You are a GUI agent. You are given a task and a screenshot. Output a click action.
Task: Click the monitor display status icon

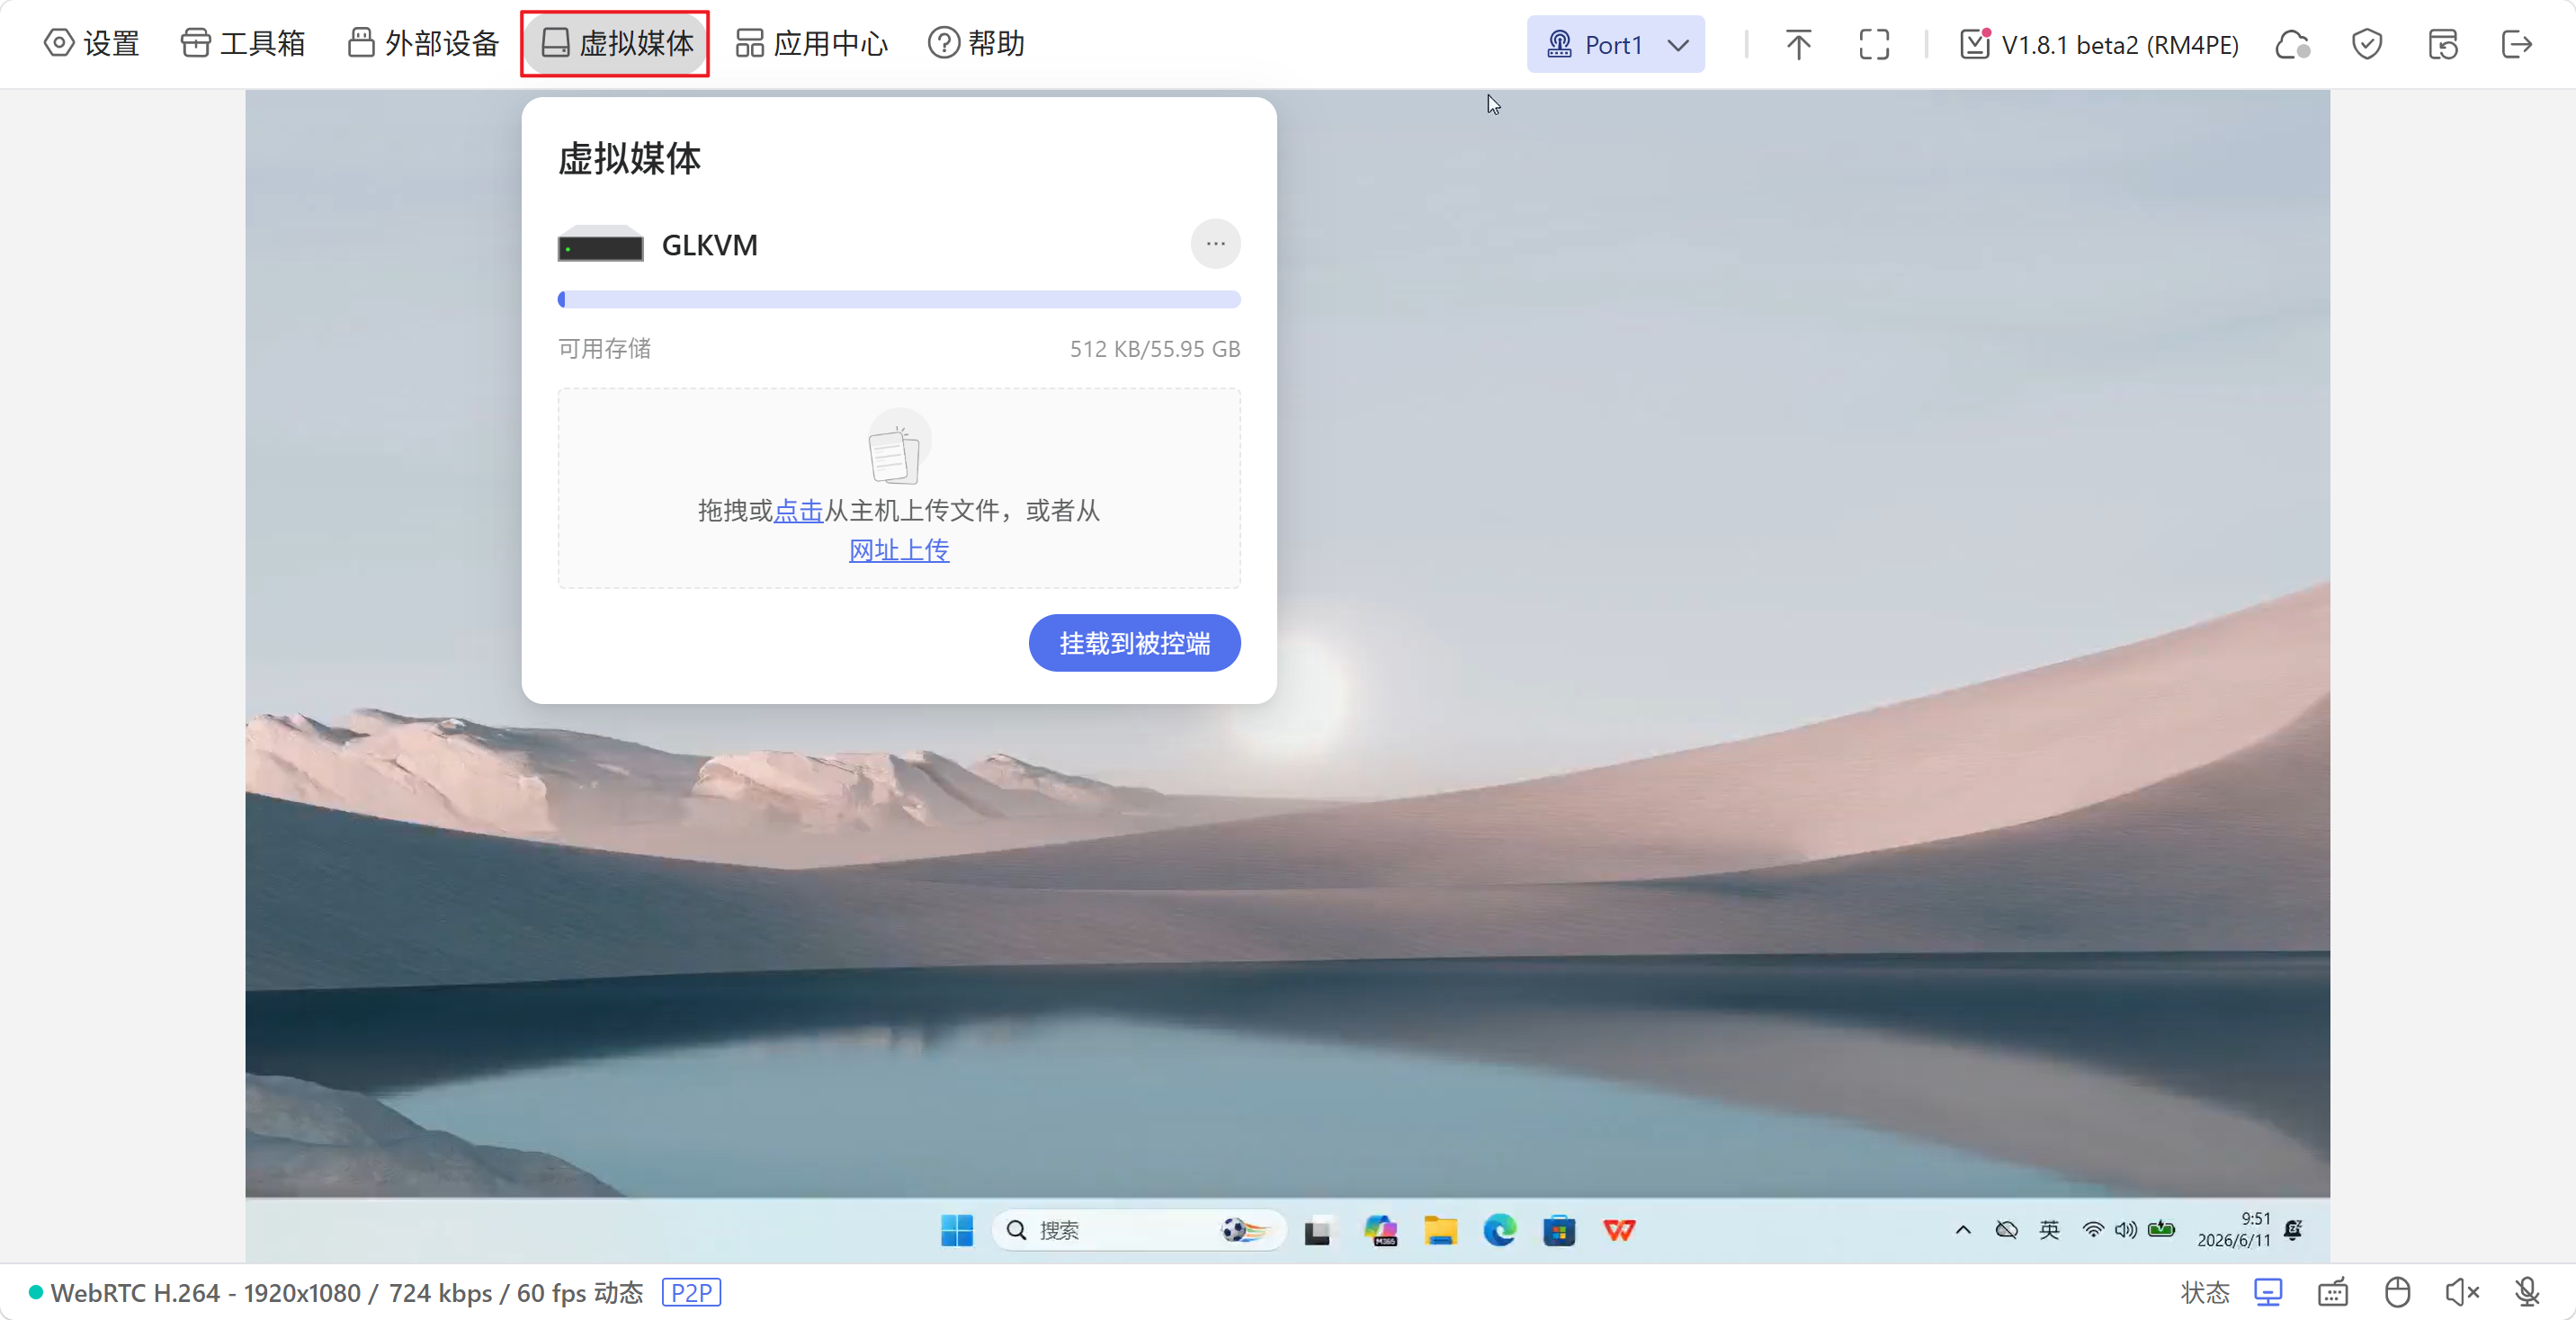[2268, 1292]
